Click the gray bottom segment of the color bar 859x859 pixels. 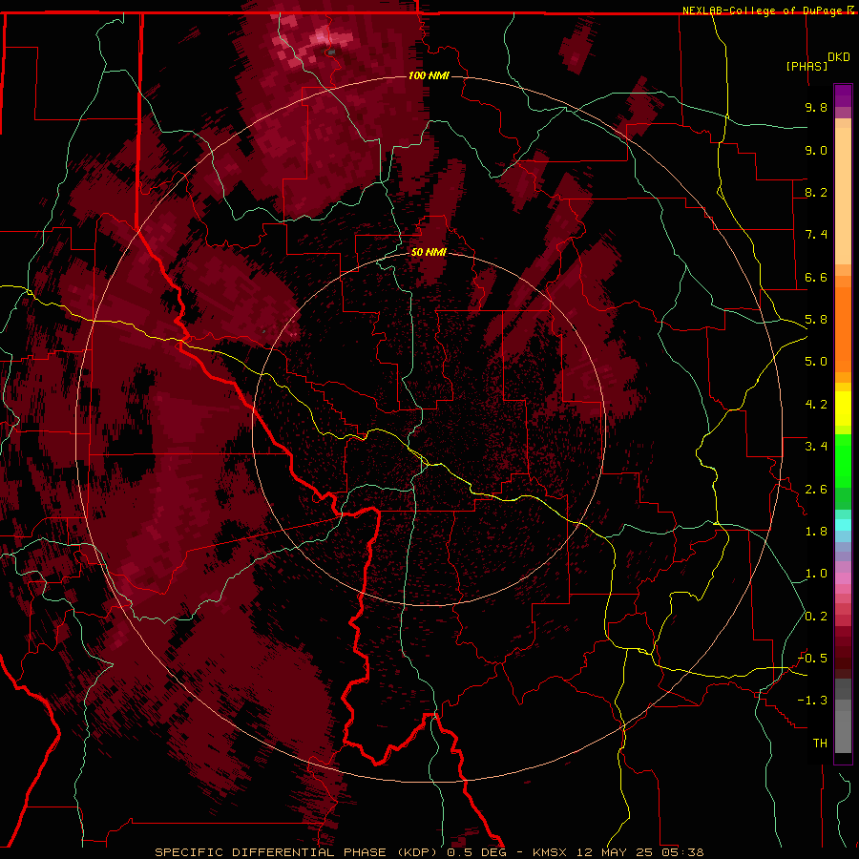(843, 727)
